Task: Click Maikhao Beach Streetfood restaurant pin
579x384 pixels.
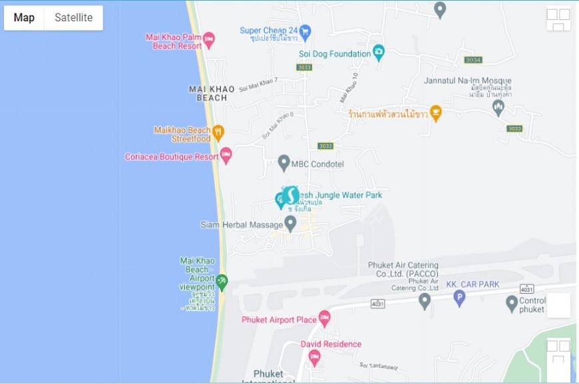Action: 218,133
